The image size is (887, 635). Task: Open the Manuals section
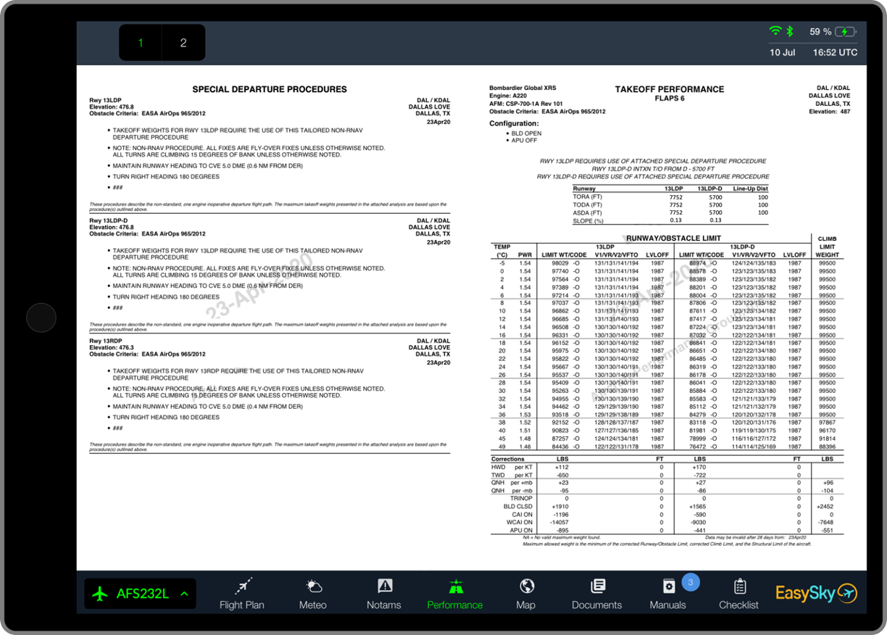667,593
